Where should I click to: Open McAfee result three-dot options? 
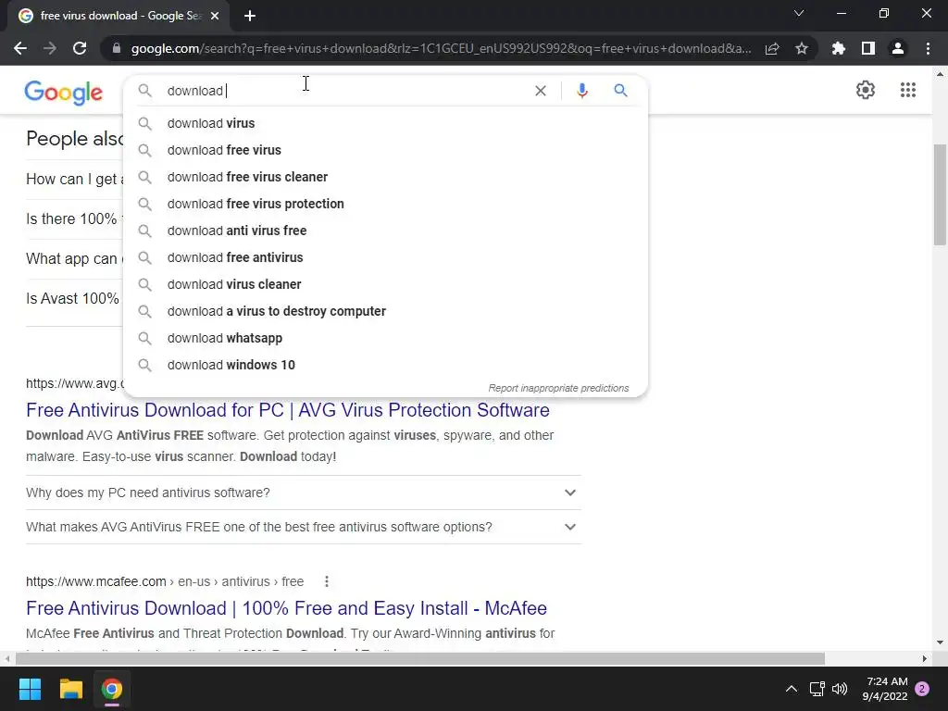pos(327,581)
